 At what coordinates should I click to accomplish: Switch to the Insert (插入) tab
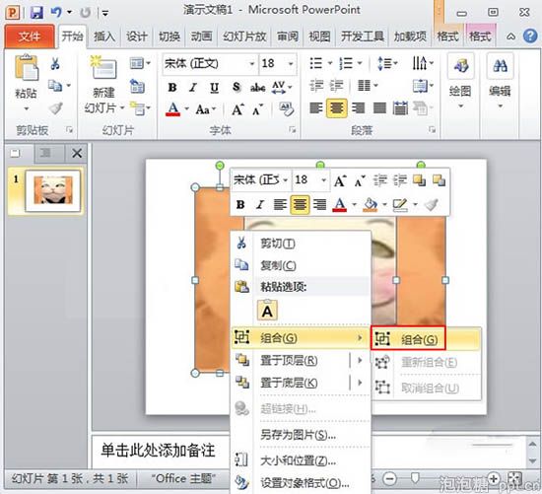(104, 35)
